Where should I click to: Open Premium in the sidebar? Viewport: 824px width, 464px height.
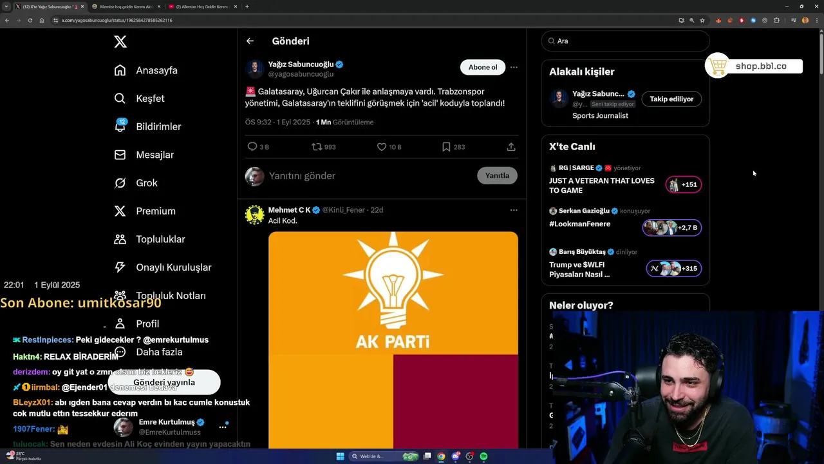pyautogui.click(x=145, y=211)
